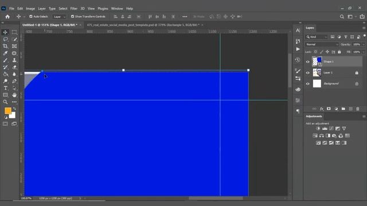Open the History panel icon

point(298,60)
